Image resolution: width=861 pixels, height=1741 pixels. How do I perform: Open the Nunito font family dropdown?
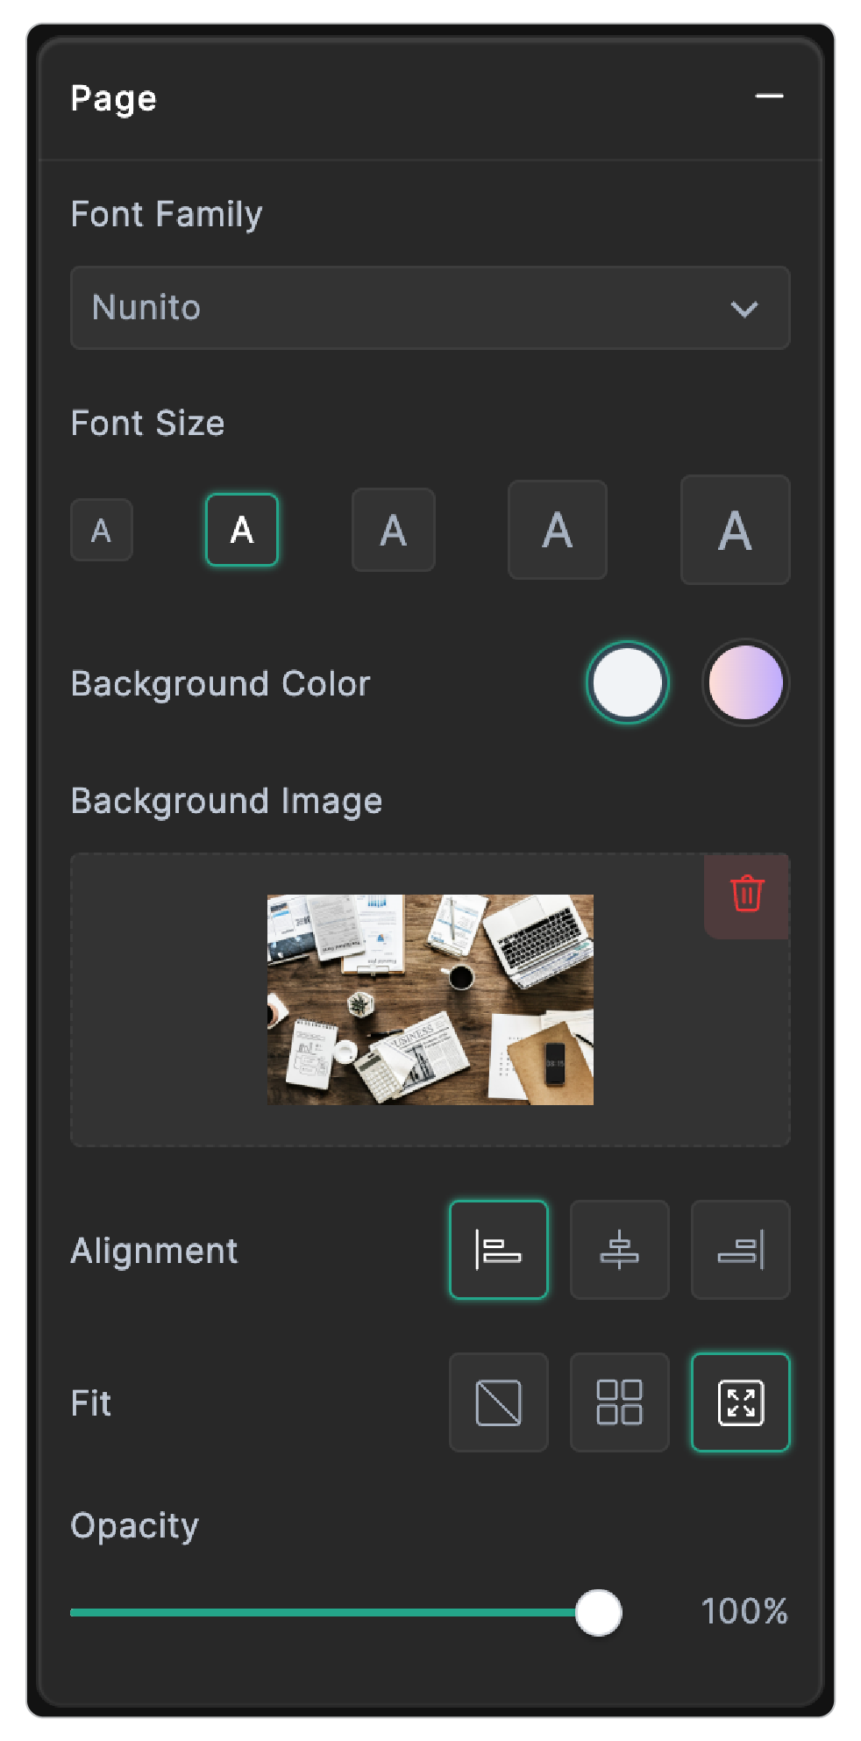tap(395, 308)
